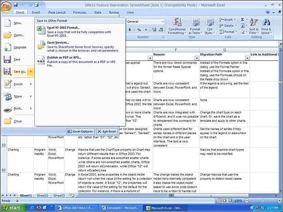
Task: Click the Save icon in quick access toolbar
Action: (16, 5)
